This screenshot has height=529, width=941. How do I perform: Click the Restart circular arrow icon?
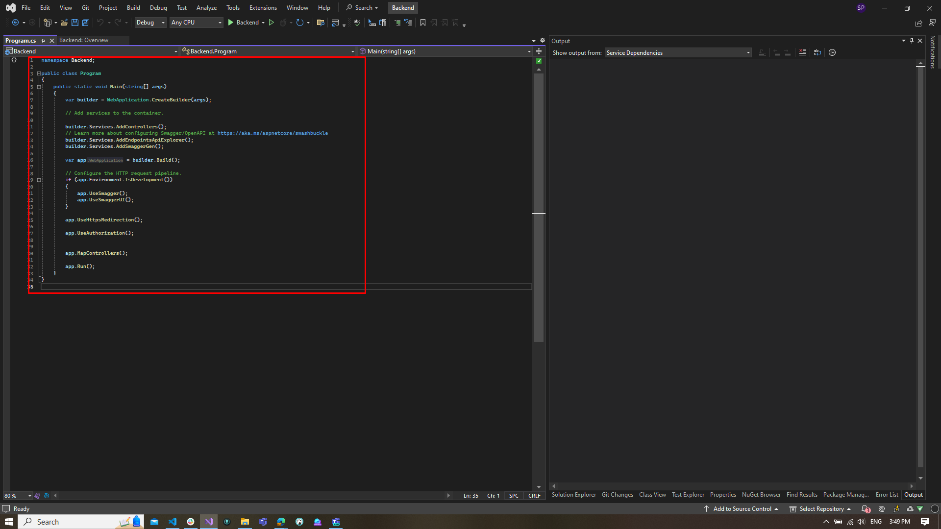[x=299, y=23]
